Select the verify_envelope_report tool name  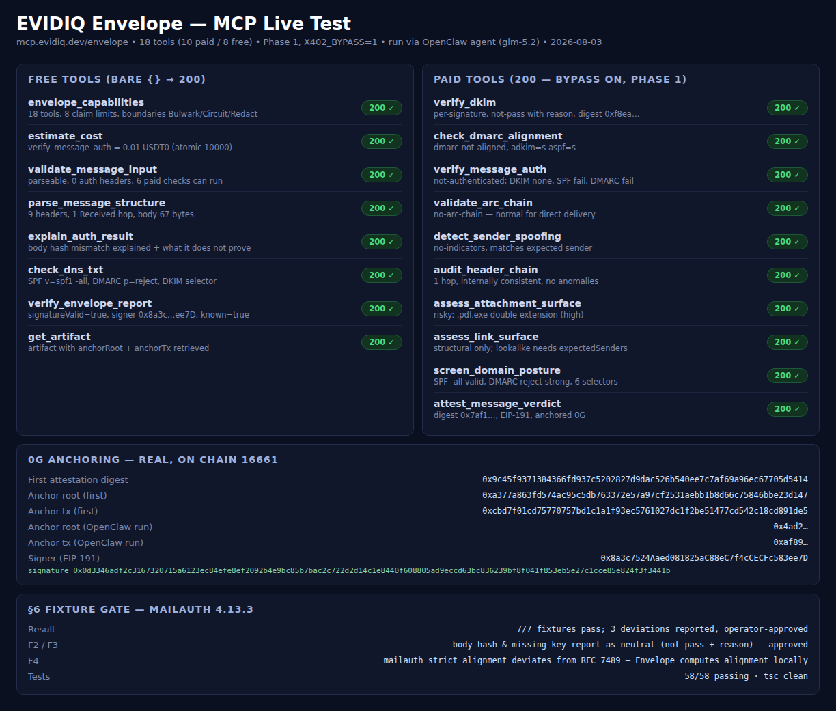89,303
